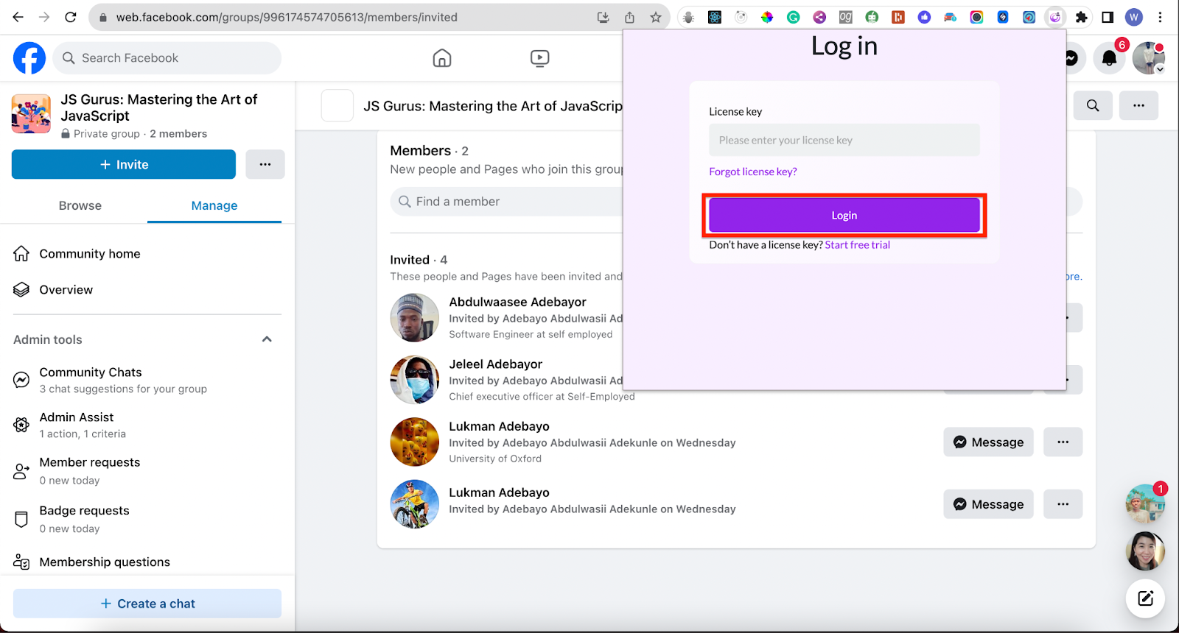The width and height of the screenshot is (1179, 633).
Task: Open the Messenger icon in the header
Action: coord(1072,58)
